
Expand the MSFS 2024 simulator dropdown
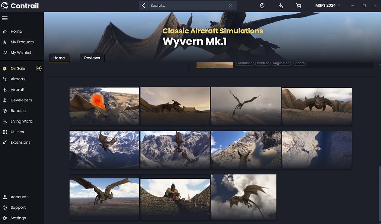click(328, 6)
